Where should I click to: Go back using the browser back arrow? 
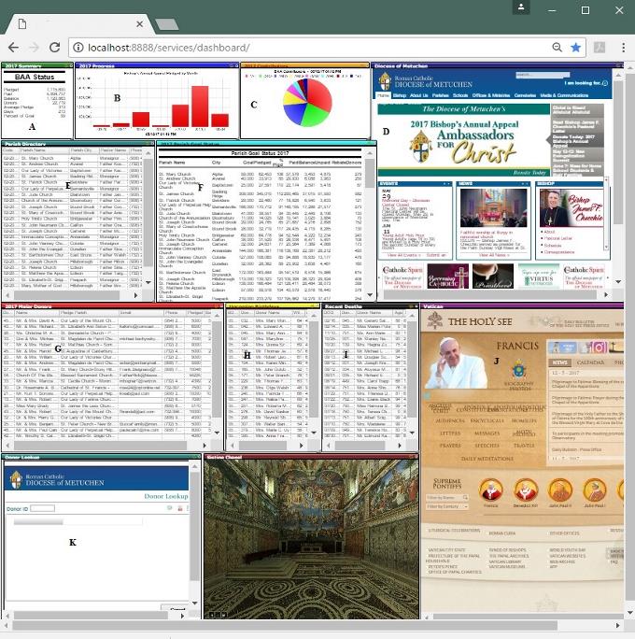pos(13,48)
